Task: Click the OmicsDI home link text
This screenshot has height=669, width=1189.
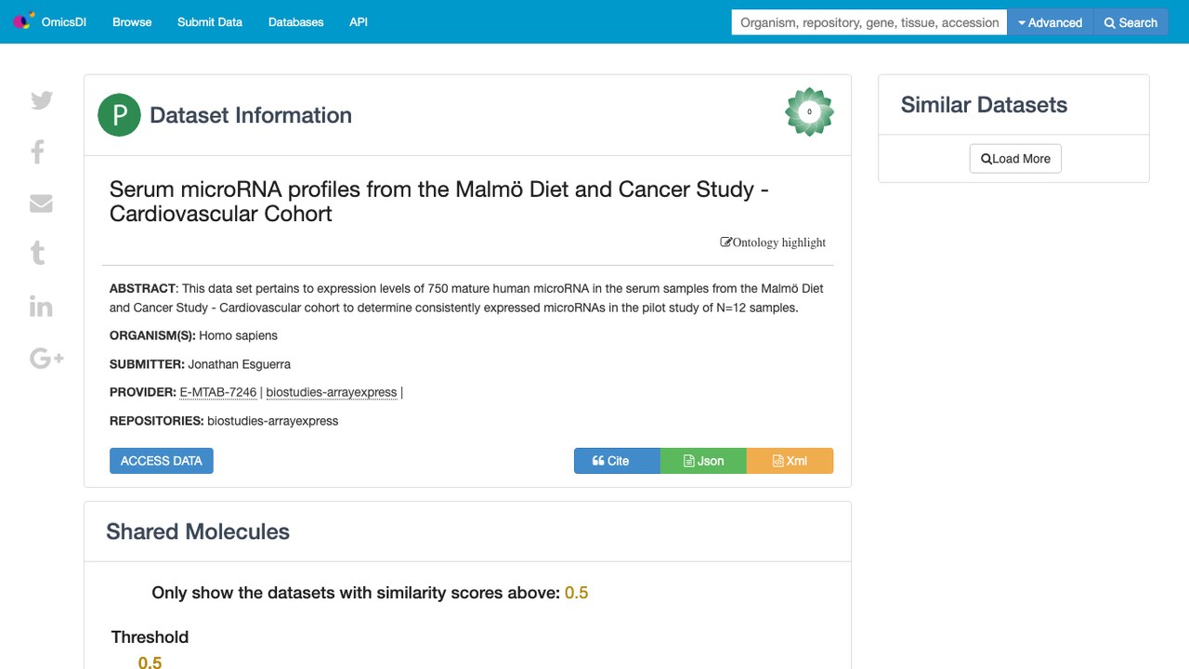Action: pos(64,22)
